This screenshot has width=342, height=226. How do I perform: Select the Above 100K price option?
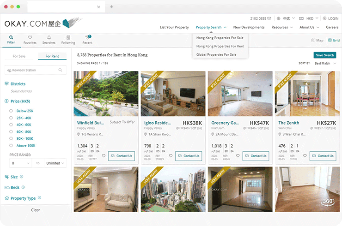click(11, 145)
